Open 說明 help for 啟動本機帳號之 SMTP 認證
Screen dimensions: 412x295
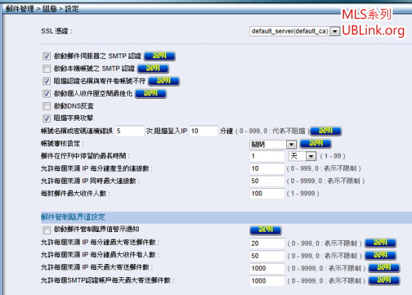[154, 69]
